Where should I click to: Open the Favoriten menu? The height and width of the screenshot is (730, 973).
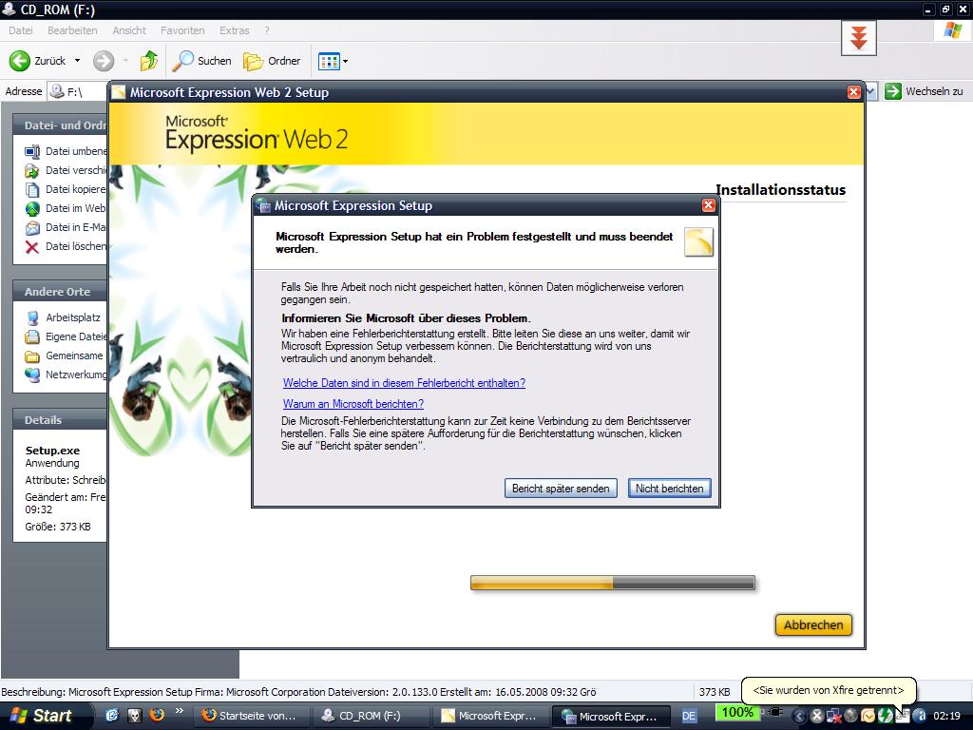pos(182,30)
